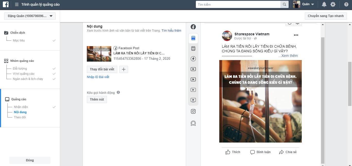The image size is (352, 166).
Task: Click the selected post thumbnail
Action: [x=99, y=54]
